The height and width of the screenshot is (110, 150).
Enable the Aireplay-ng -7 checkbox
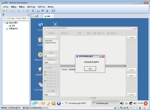coord(45,87)
